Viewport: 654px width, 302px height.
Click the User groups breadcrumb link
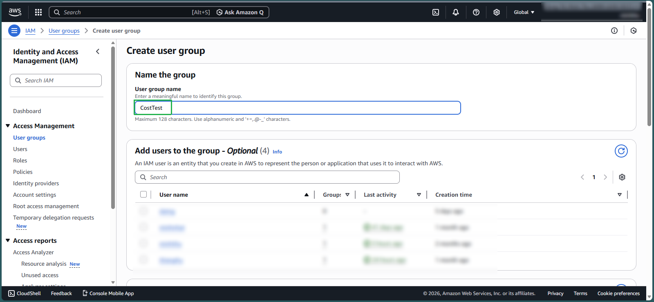tap(64, 31)
